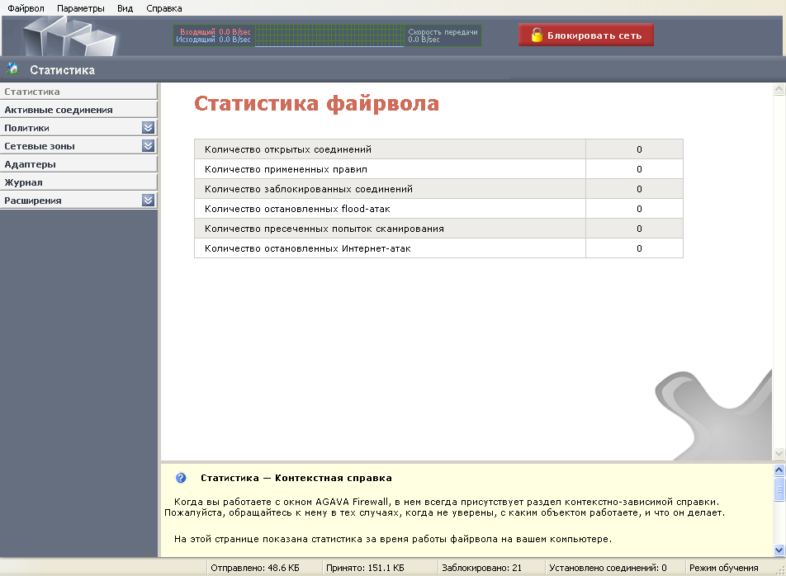Select the Количество остановленных flood-атак row
This screenshot has height=576, width=786.
coord(438,209)
